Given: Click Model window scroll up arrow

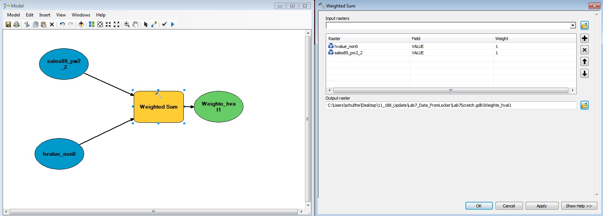Looking at the screenshot, I should pyautogui.click(x=308, y=33).
